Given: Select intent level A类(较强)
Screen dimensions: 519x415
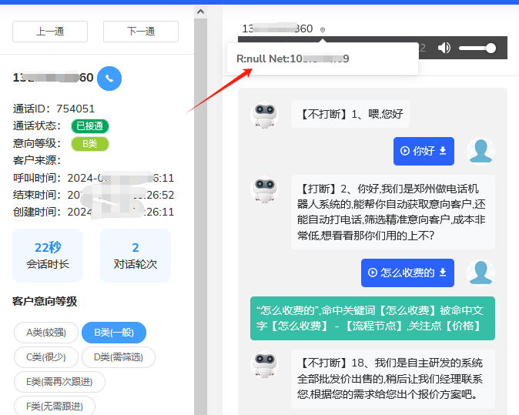Looking at the screenshot, I should [x=46, y=333].
